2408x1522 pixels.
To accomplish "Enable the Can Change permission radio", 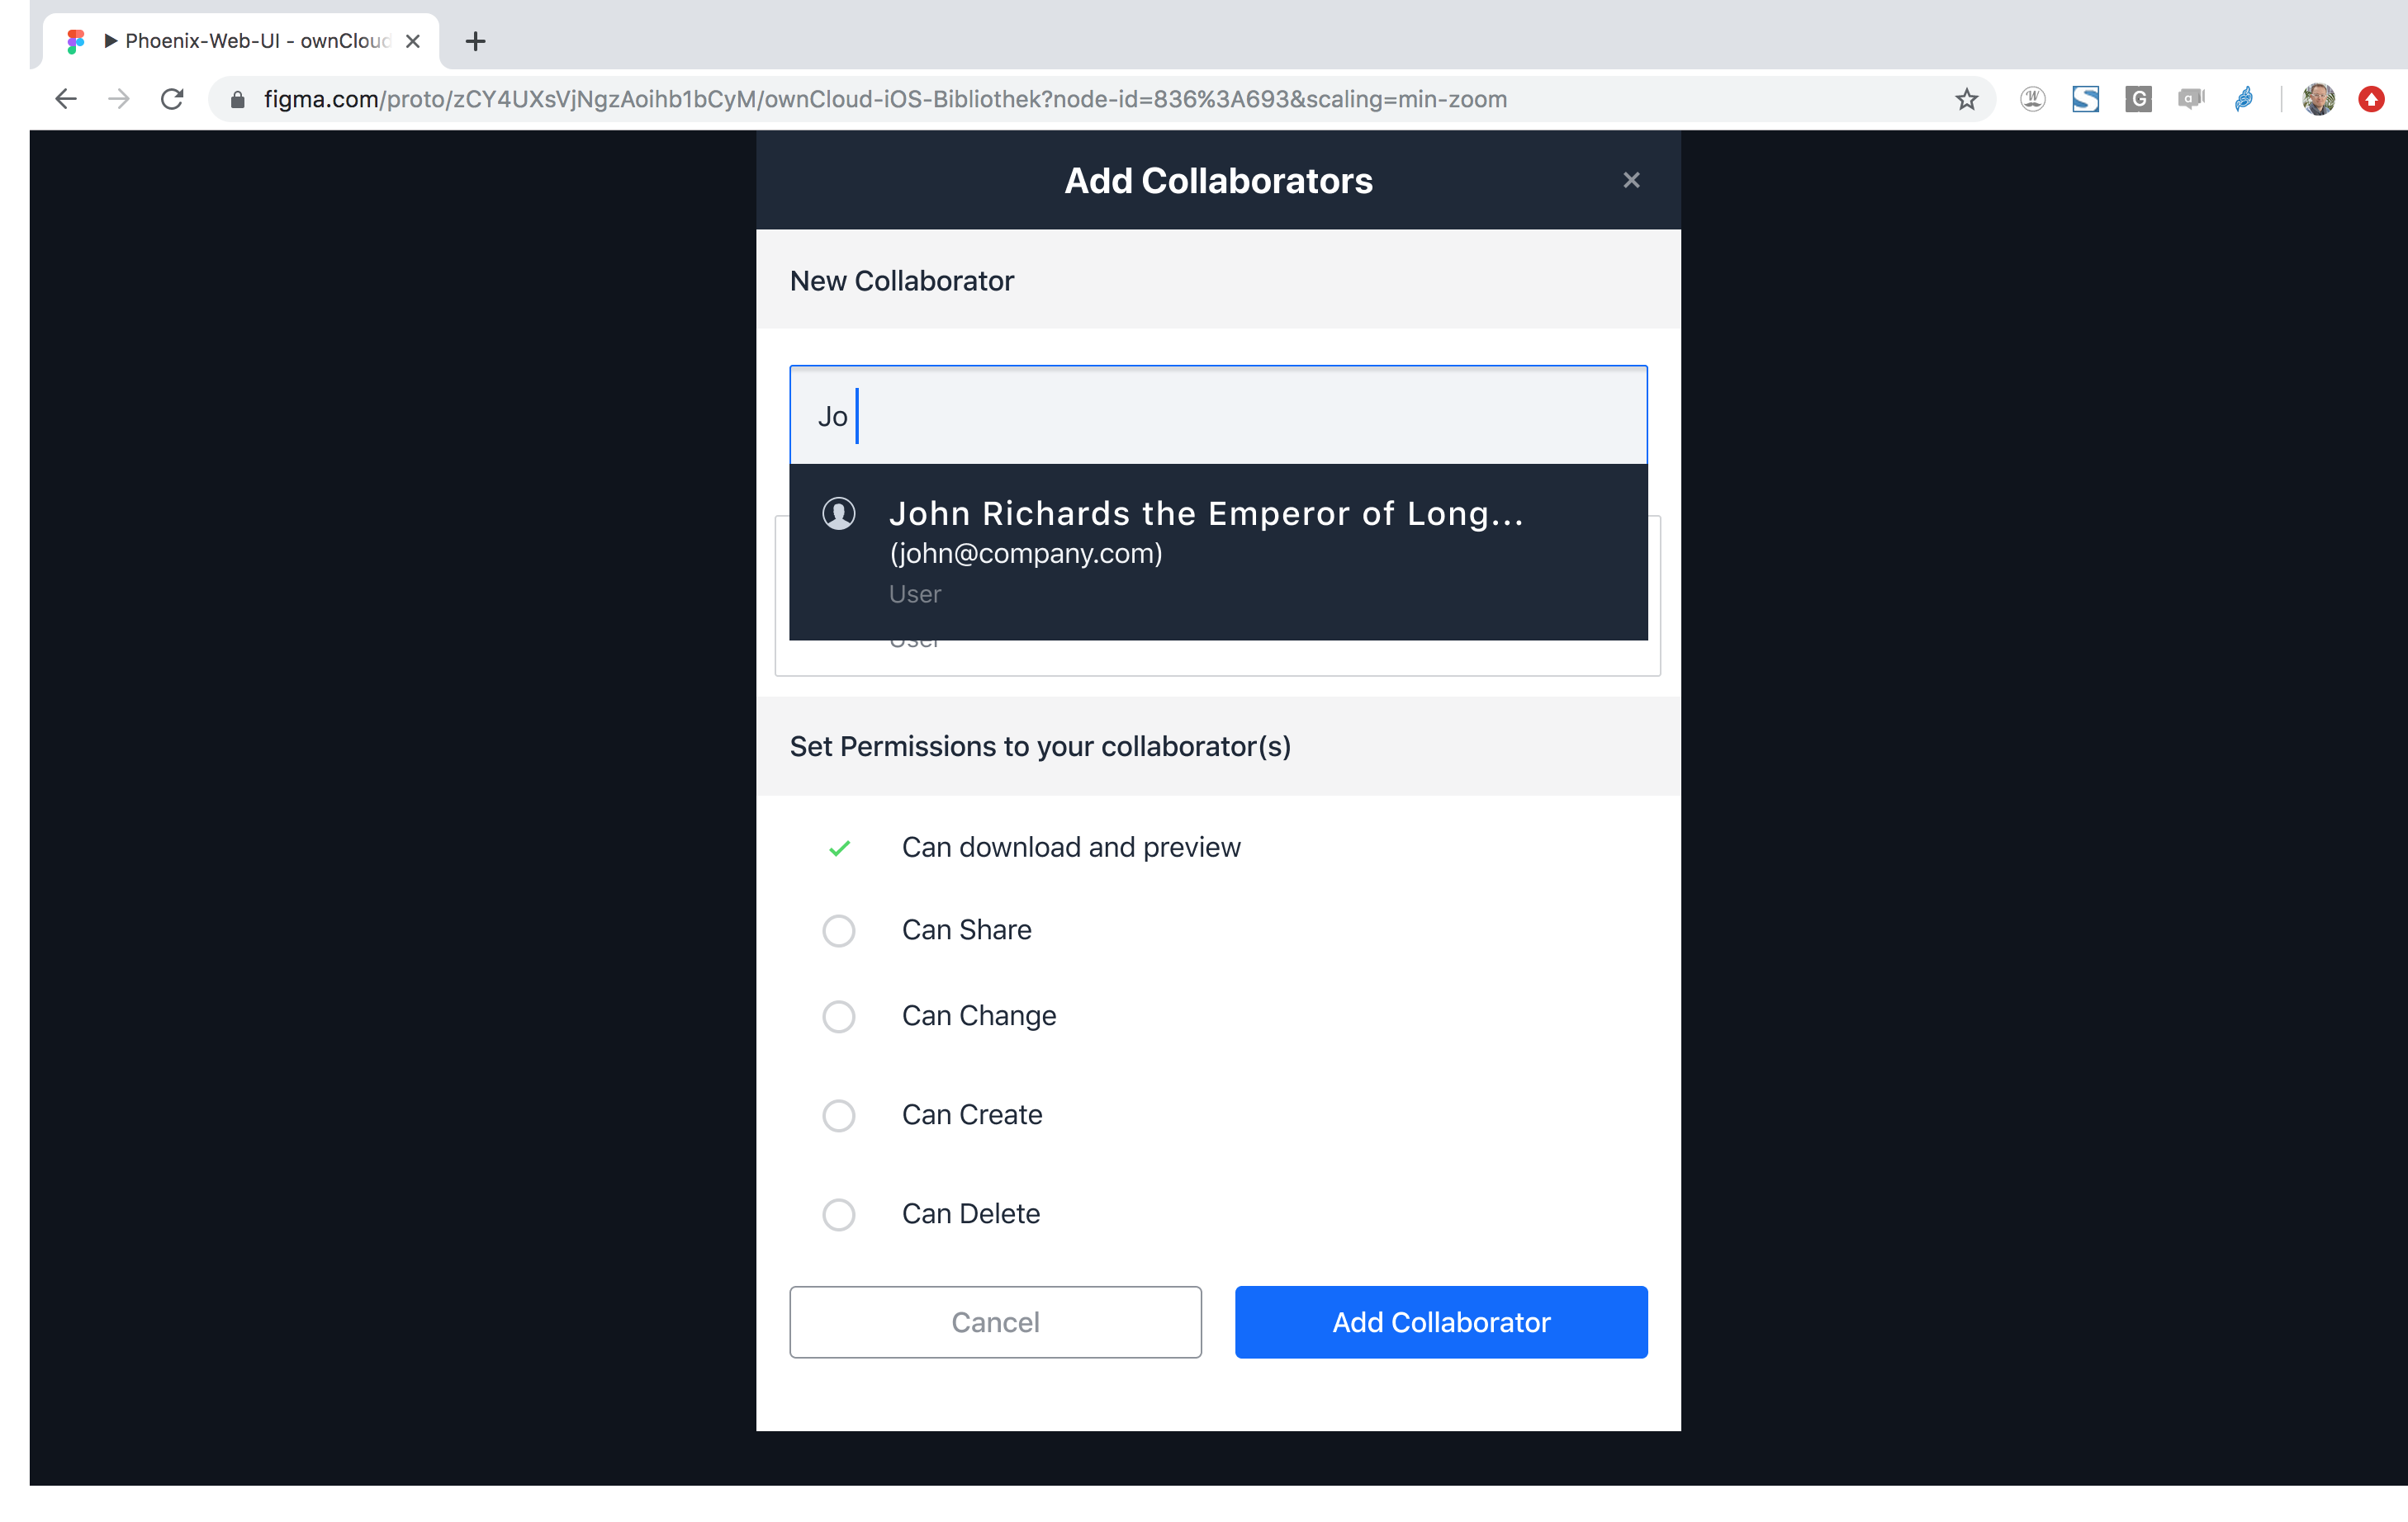I will (838, 1016).
